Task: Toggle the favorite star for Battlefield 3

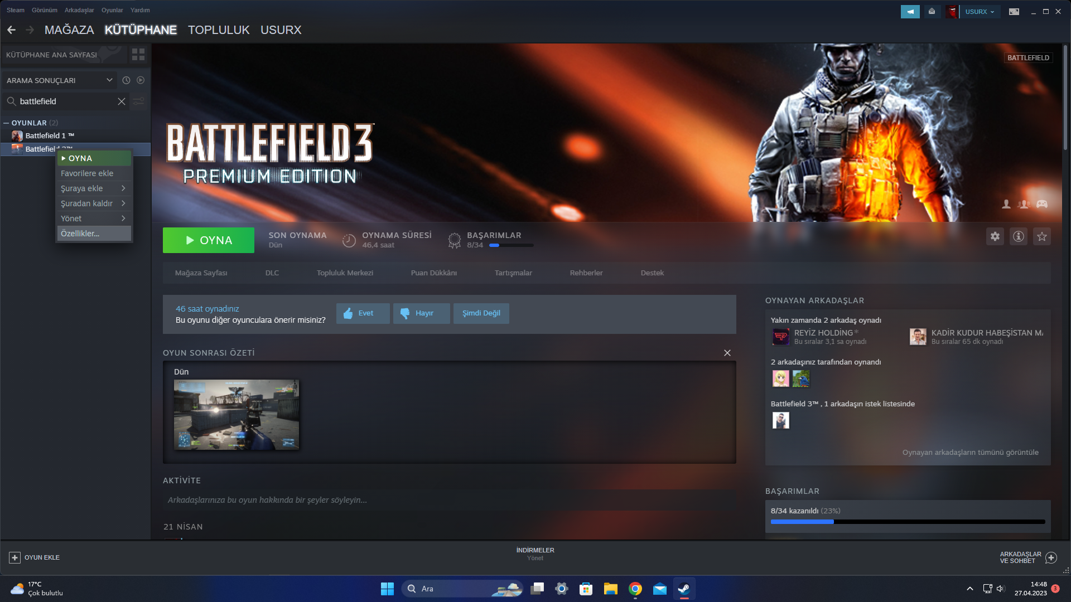Action: (x=1042, y=236)
